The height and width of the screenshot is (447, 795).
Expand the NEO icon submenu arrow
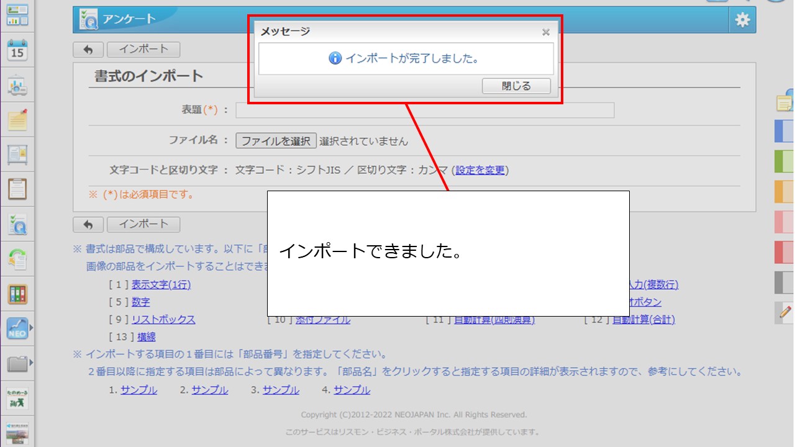coord(31,327)
